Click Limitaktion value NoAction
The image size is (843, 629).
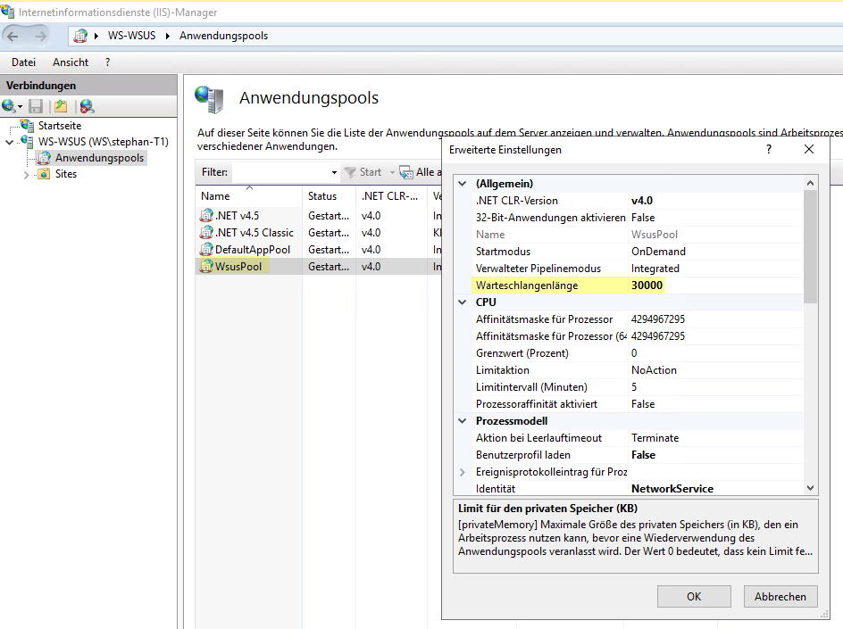pos(654,370)
